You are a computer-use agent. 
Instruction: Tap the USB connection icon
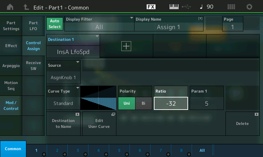186,7
